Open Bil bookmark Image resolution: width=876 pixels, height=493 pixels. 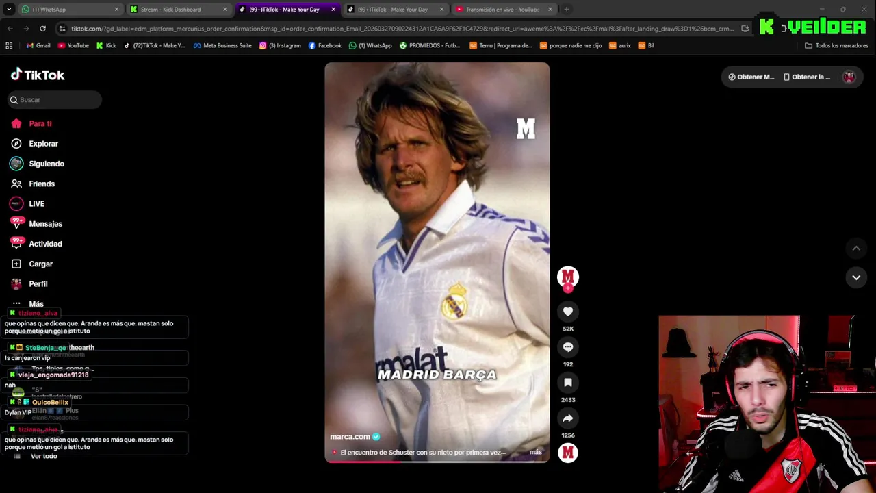646,46
